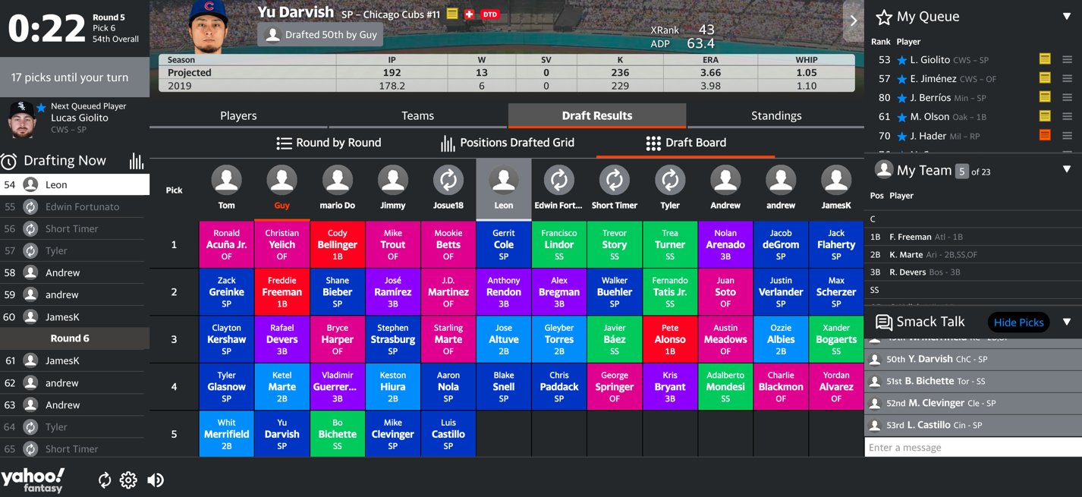The width and height of the screenshot is (1082, 497).
Task: Toggle the queue star for J. Hader
Action: coord(901,137)
